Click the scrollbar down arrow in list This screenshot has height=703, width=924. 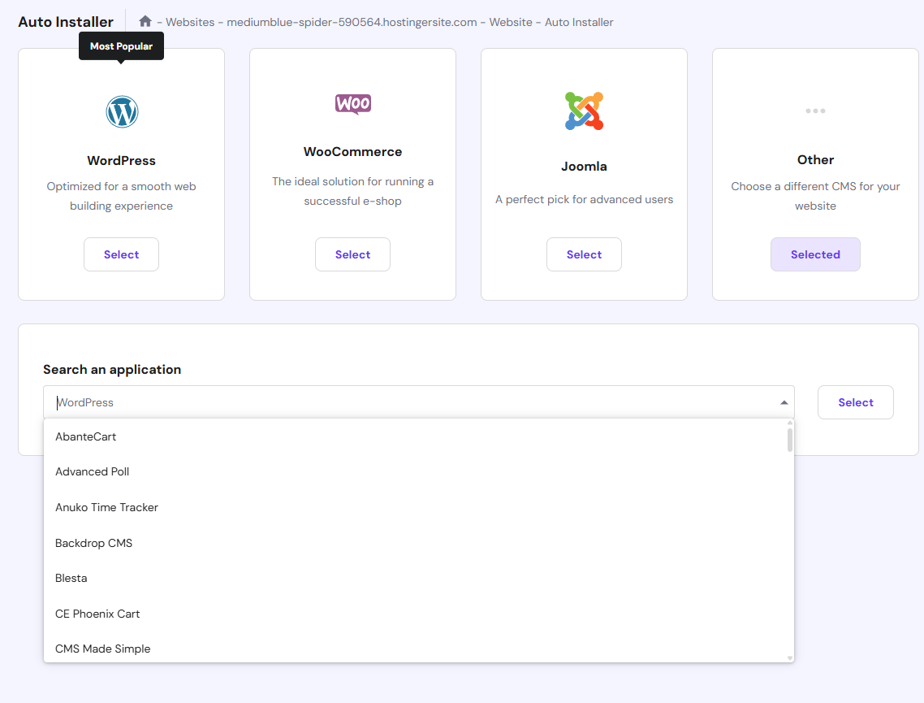(790, 658)
